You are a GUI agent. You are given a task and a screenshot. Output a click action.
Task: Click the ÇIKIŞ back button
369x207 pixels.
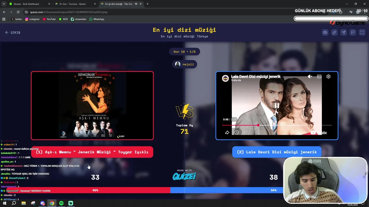point(13,32)
